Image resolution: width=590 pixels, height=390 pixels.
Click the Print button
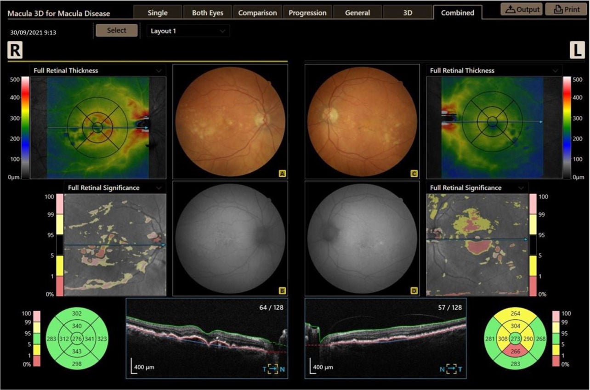[x=566, y=9]
